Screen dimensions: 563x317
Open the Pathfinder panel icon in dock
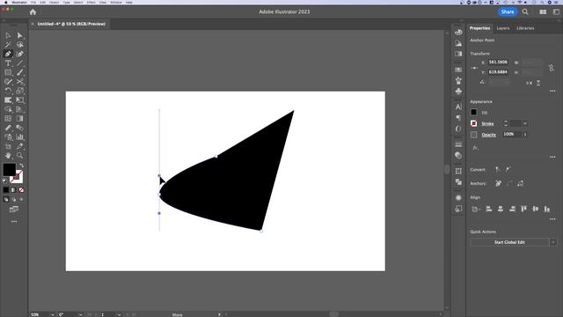click(x=458, y=182)
